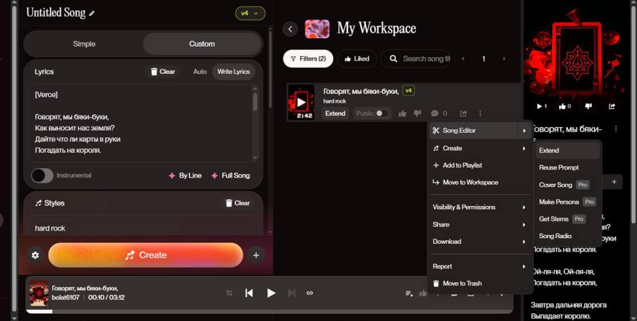Switch to Simple mode tab
The height and width of the screenshot is (321, 637).
click(84, 44)
